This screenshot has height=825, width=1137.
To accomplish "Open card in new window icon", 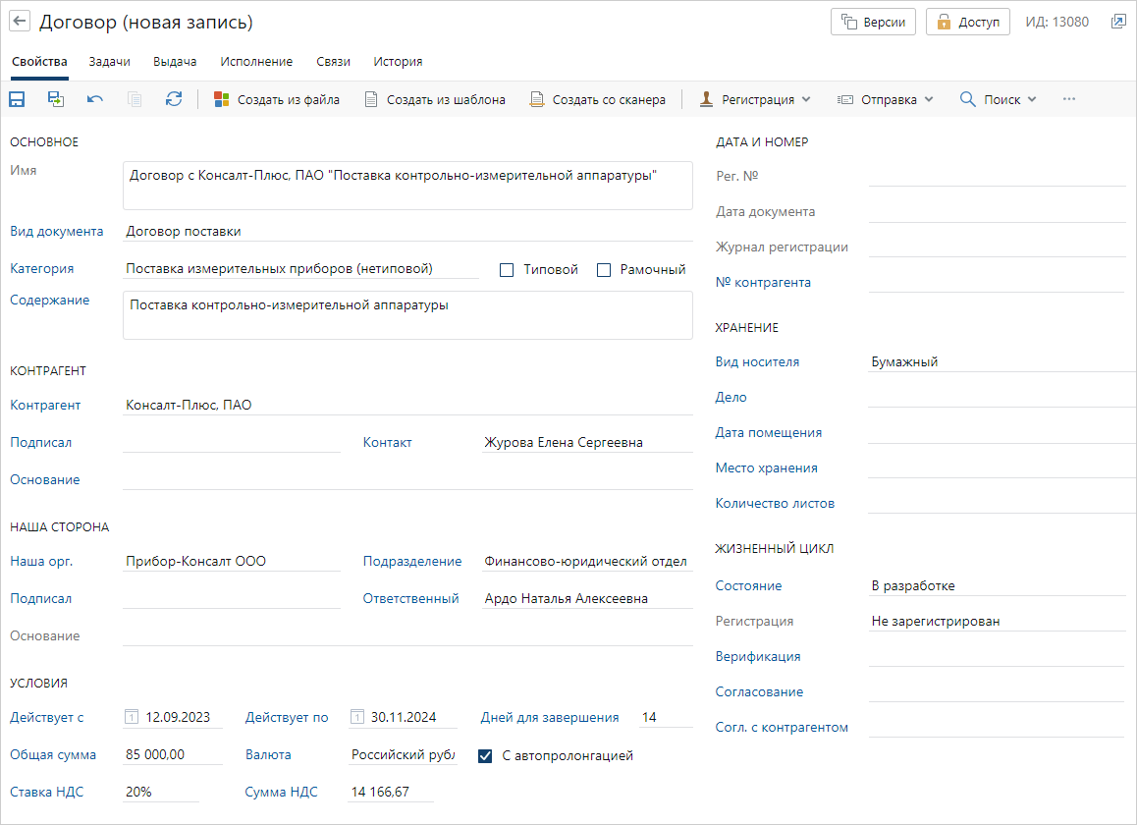I will click(x=1118, y=22).
